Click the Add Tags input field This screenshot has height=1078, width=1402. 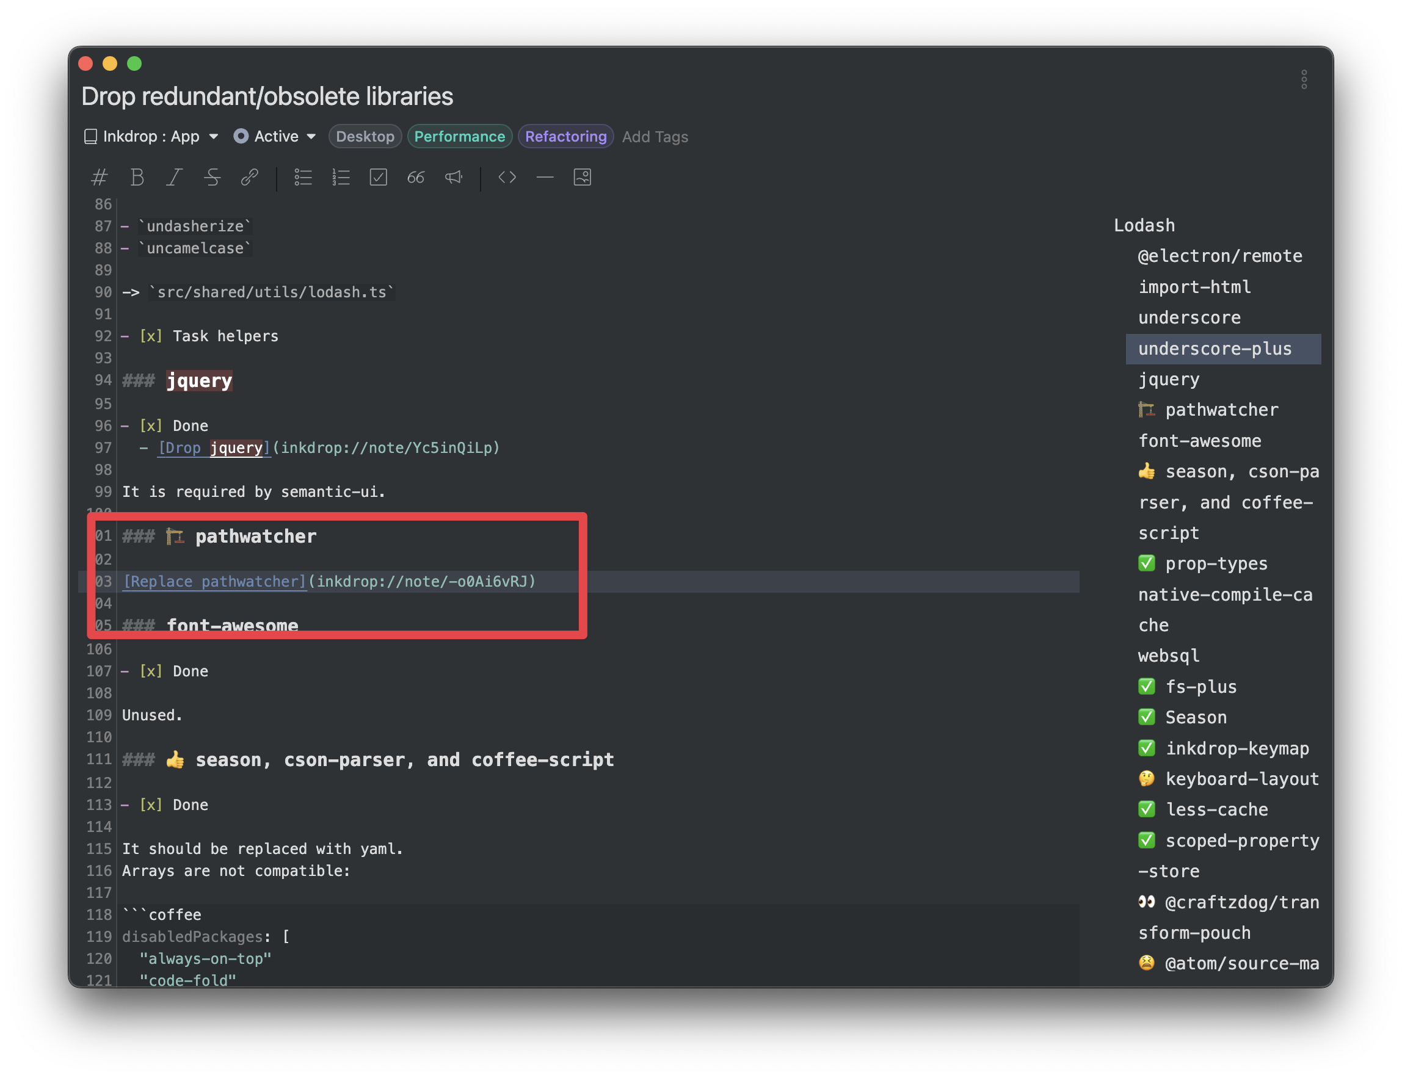coord(655,137)
